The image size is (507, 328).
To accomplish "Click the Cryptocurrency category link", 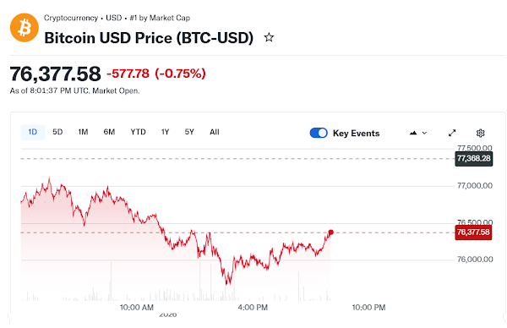I will (71, 18).
